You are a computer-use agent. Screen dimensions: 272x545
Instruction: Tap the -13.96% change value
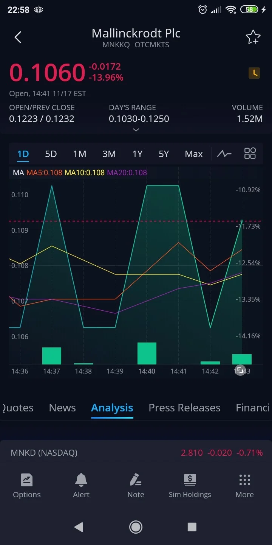106,78
